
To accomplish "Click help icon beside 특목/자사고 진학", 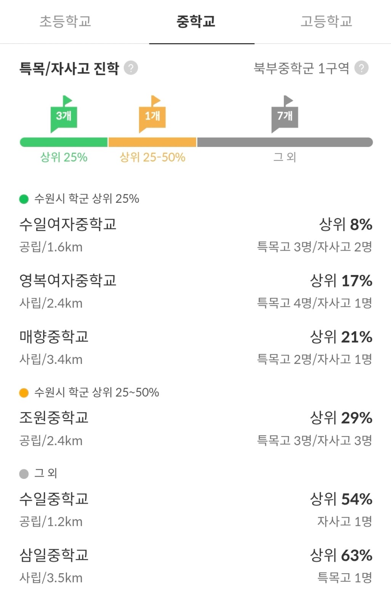I will tap(131, 68).
